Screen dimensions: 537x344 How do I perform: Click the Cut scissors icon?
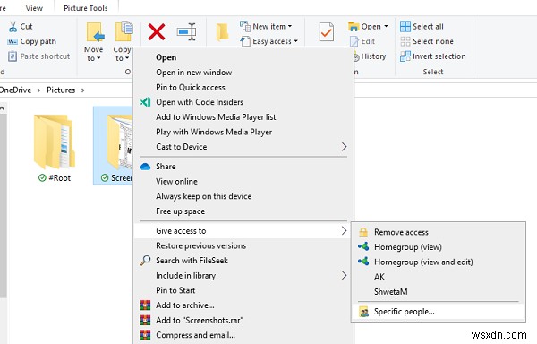[13, 26]
